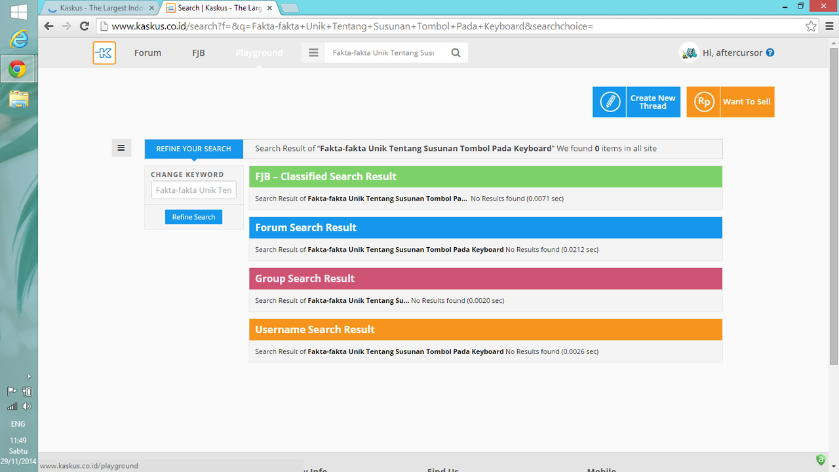Click Group Search Result header
Viewport: 839px width, 472px height.
[x=486, y=279]
